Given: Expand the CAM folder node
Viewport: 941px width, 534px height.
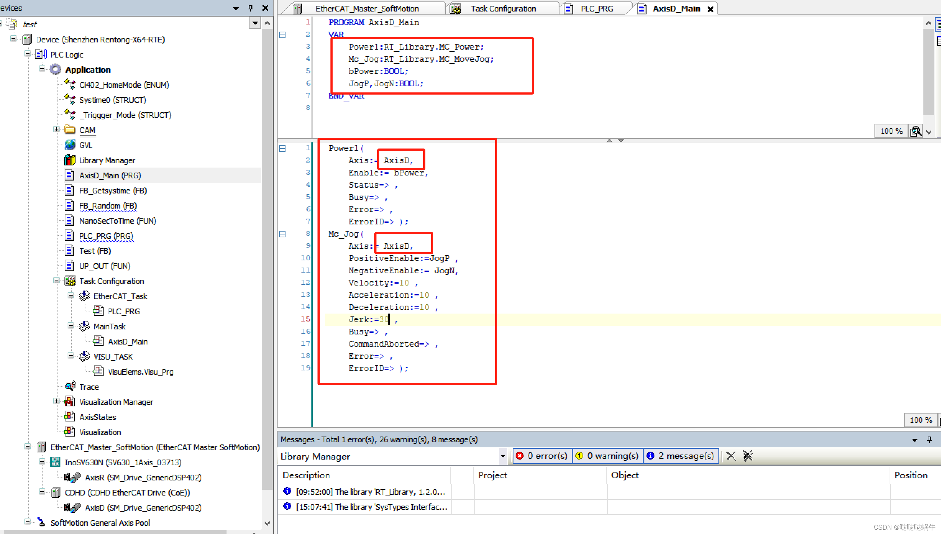Looking at the screenshot, I should pyautogui.click(x=56, y=129).
